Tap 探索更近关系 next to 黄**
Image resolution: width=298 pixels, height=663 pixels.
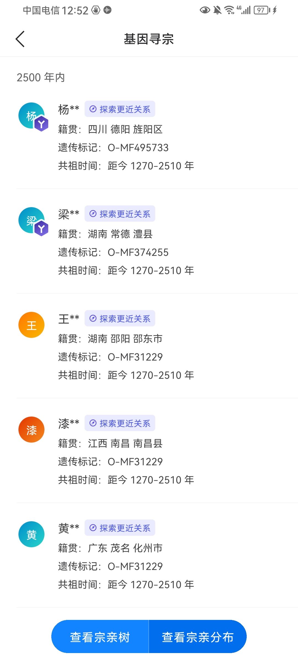coord(120,528)
